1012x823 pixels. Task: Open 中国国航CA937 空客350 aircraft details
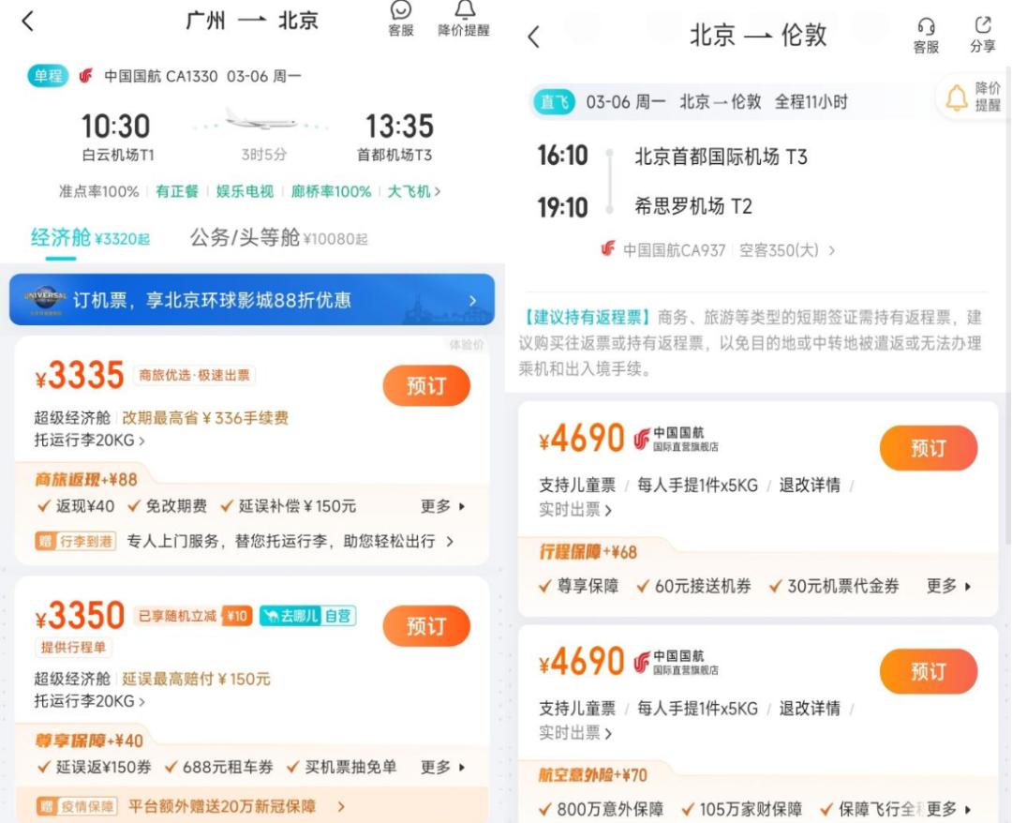coord(718,249)
